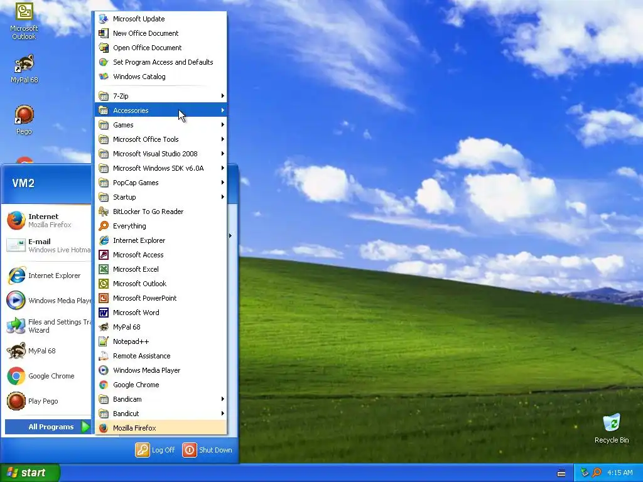Expand the PopCap Games submenu arrow
This screenshot has height=482, width=643.
click(223, 183)
